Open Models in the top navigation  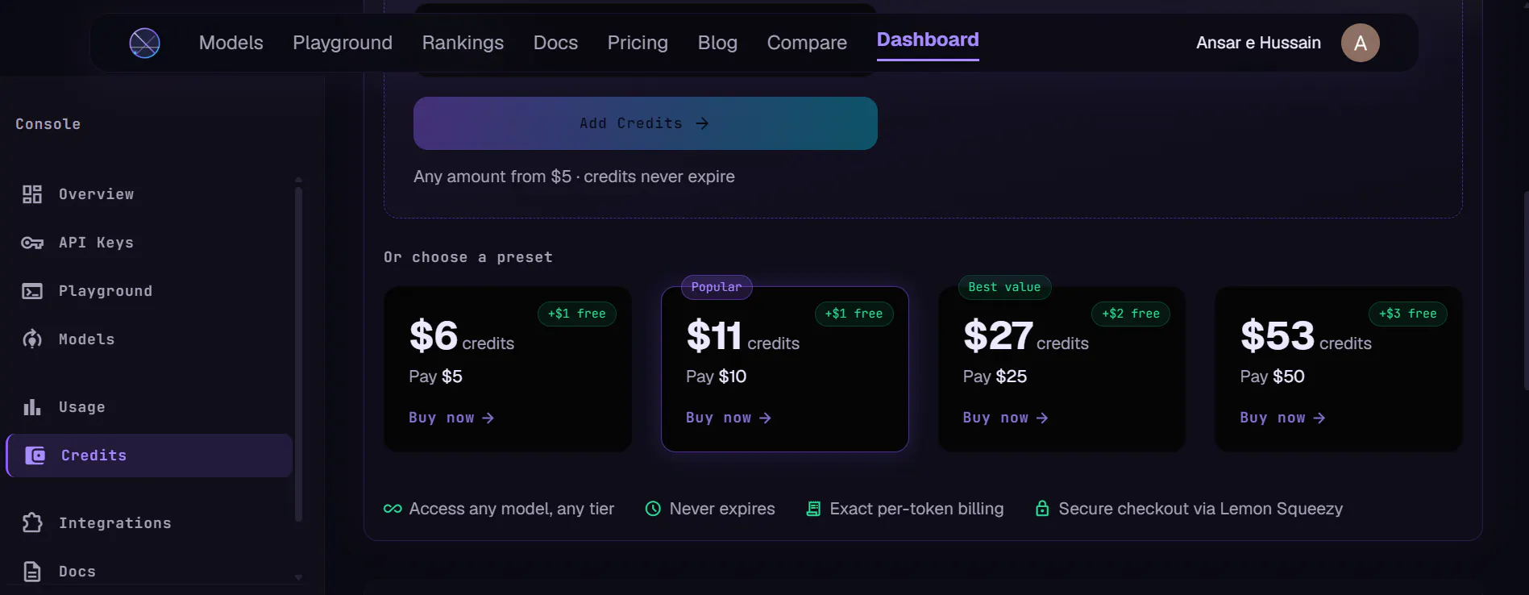point(231,43)
